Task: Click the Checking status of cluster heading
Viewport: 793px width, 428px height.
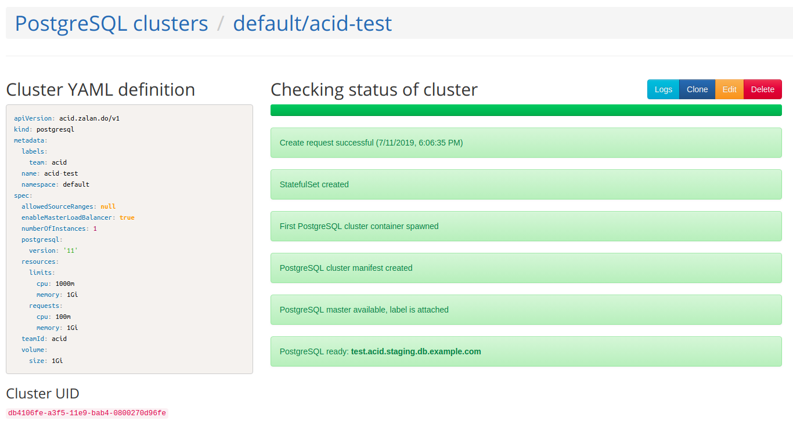Action: click(373, 89)
